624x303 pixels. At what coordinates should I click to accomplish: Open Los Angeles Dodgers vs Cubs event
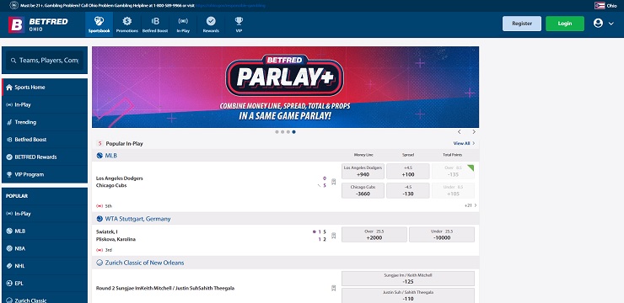pos(120,182)
